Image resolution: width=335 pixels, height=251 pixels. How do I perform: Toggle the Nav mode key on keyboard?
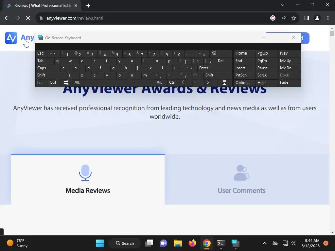[289, 54]
